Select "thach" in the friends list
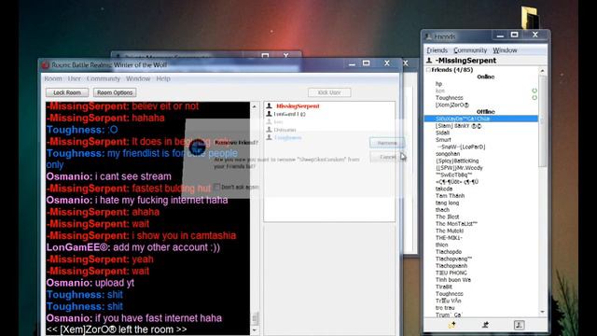The height and width of the screenshot is (336, 597). click(x=442, y=209)
